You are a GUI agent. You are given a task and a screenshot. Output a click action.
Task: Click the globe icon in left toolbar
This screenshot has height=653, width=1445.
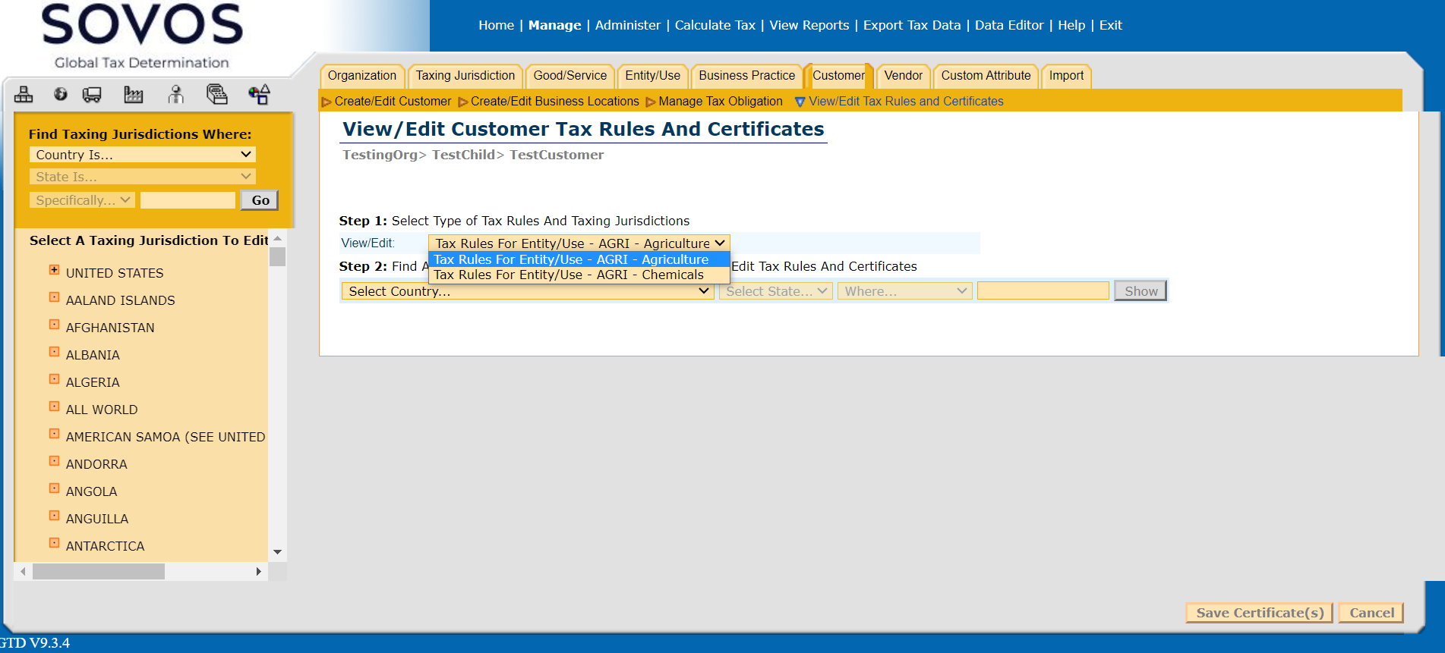coord(61,94)
